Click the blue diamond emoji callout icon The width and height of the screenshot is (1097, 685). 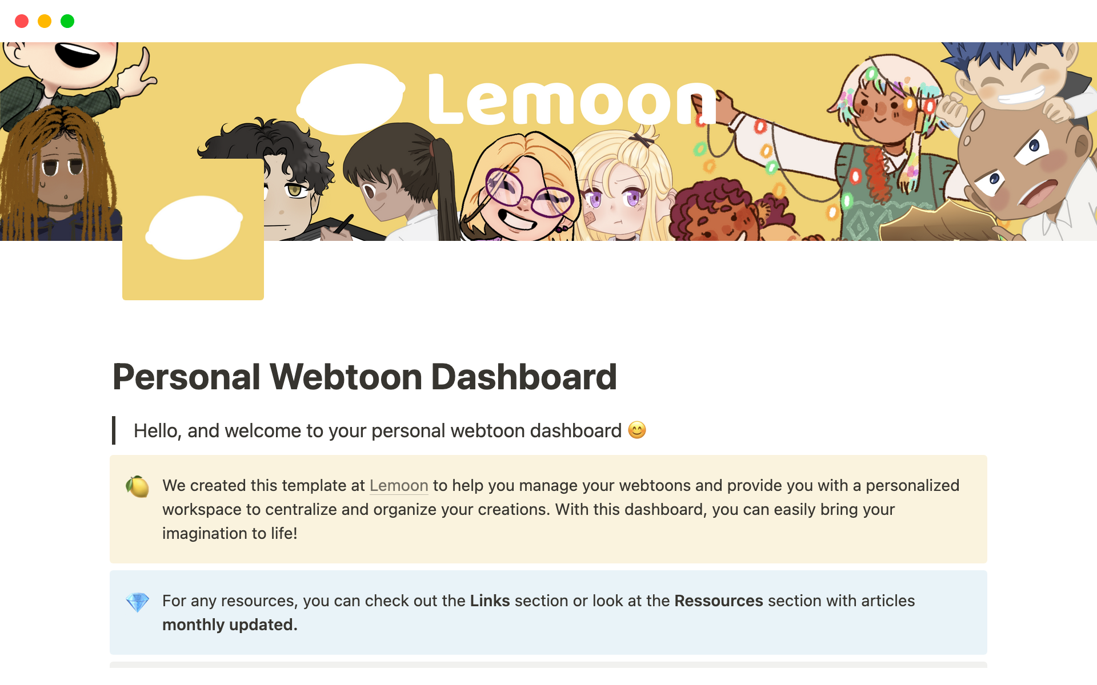137,602
